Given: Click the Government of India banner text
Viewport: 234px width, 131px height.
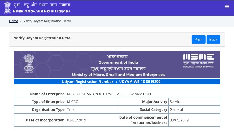Looking at the screenshot, I should tap(118, 62).
